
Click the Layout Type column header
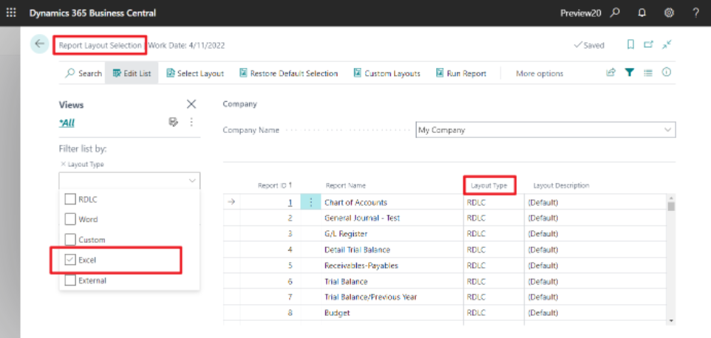click(x=489, y=185)
